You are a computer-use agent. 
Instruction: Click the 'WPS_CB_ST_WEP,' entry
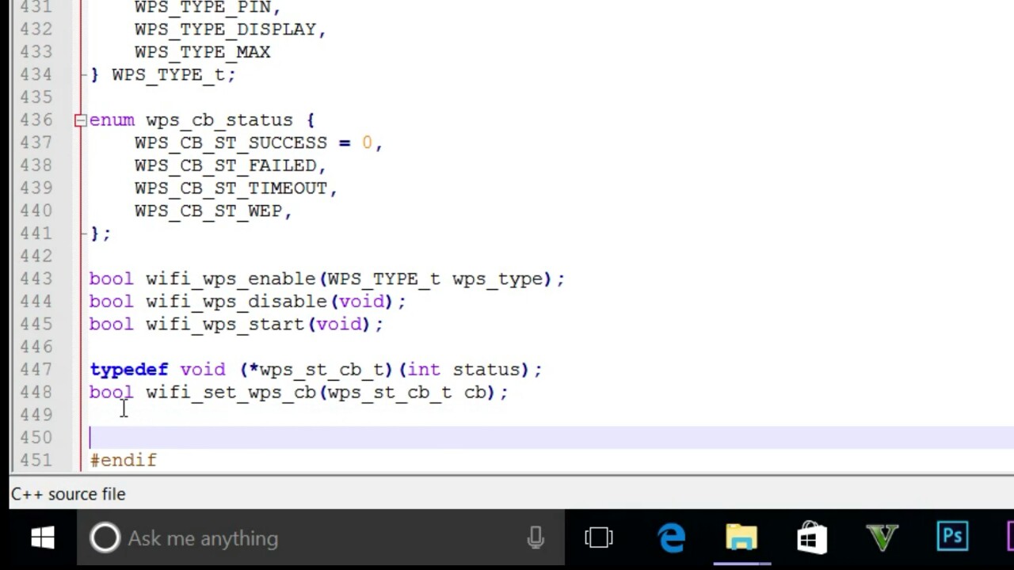pyautogui.click(x=214, y=211)
